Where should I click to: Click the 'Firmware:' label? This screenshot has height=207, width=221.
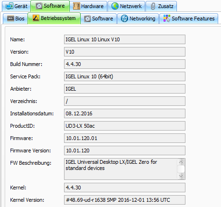point(21,138)
